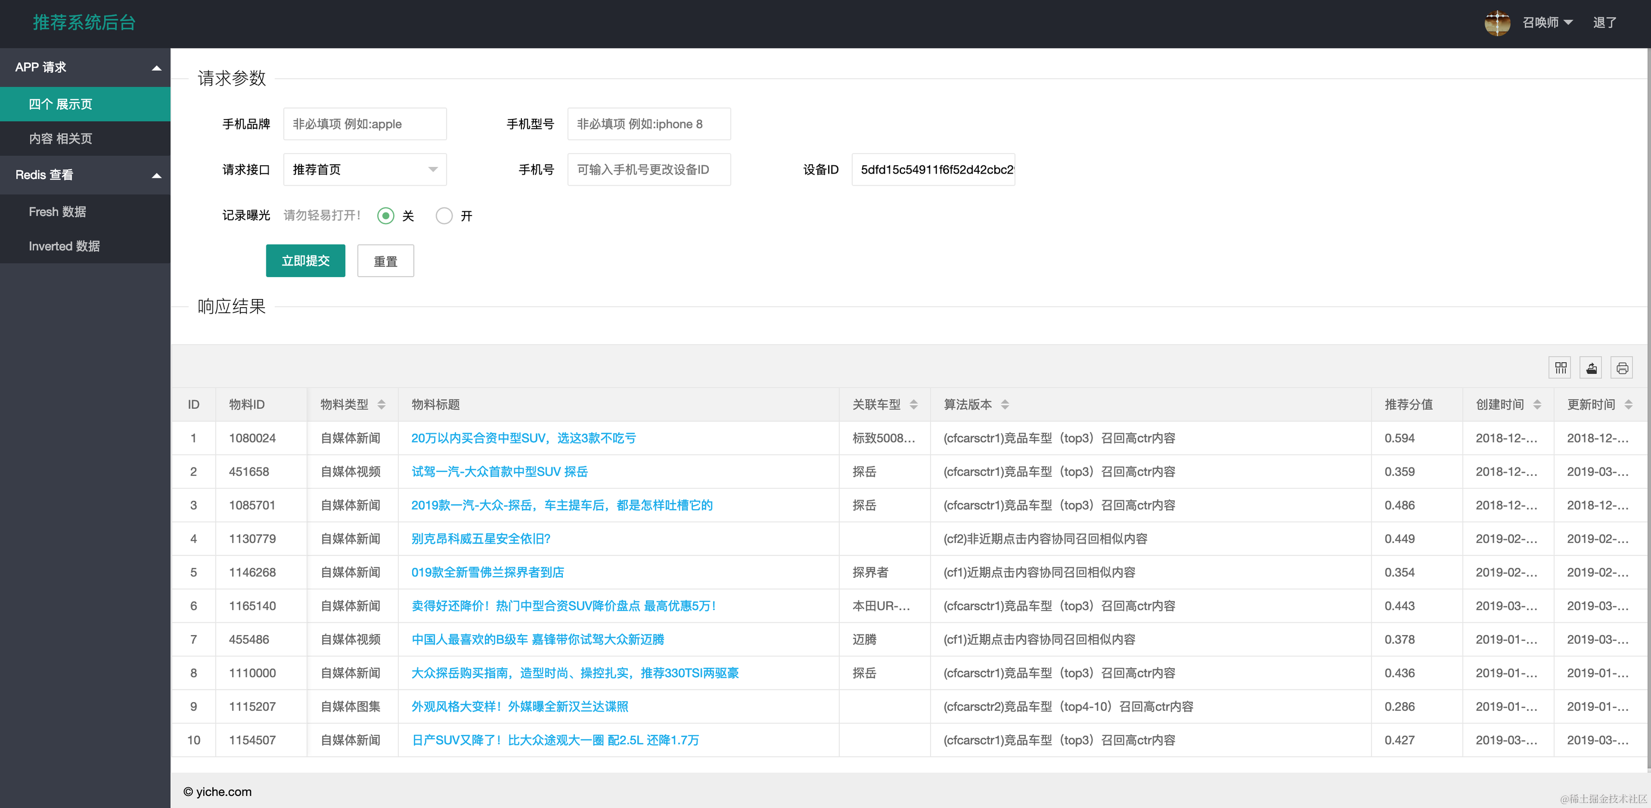1651x808 pixels.
Task: Open link 别克昂科威五星安全依旧?
Action: pos(480,538)
